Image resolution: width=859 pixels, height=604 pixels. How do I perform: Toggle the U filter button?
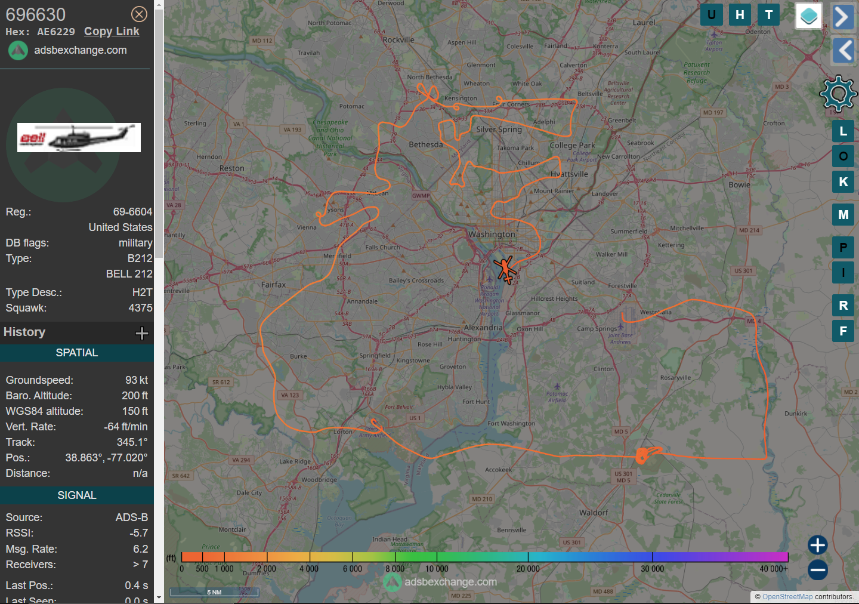pos(712,15)
